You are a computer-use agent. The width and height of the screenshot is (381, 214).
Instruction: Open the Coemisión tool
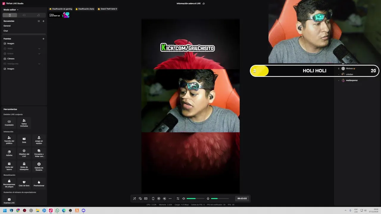tap(9, 123)
